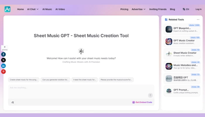Open 'Music Melodies and...' tool
The width and height of the screenshot is (205, 117).
(182, 66)
